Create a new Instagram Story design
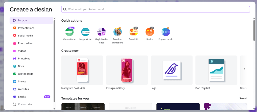This screenshot has width=257, height=112. 127,70
